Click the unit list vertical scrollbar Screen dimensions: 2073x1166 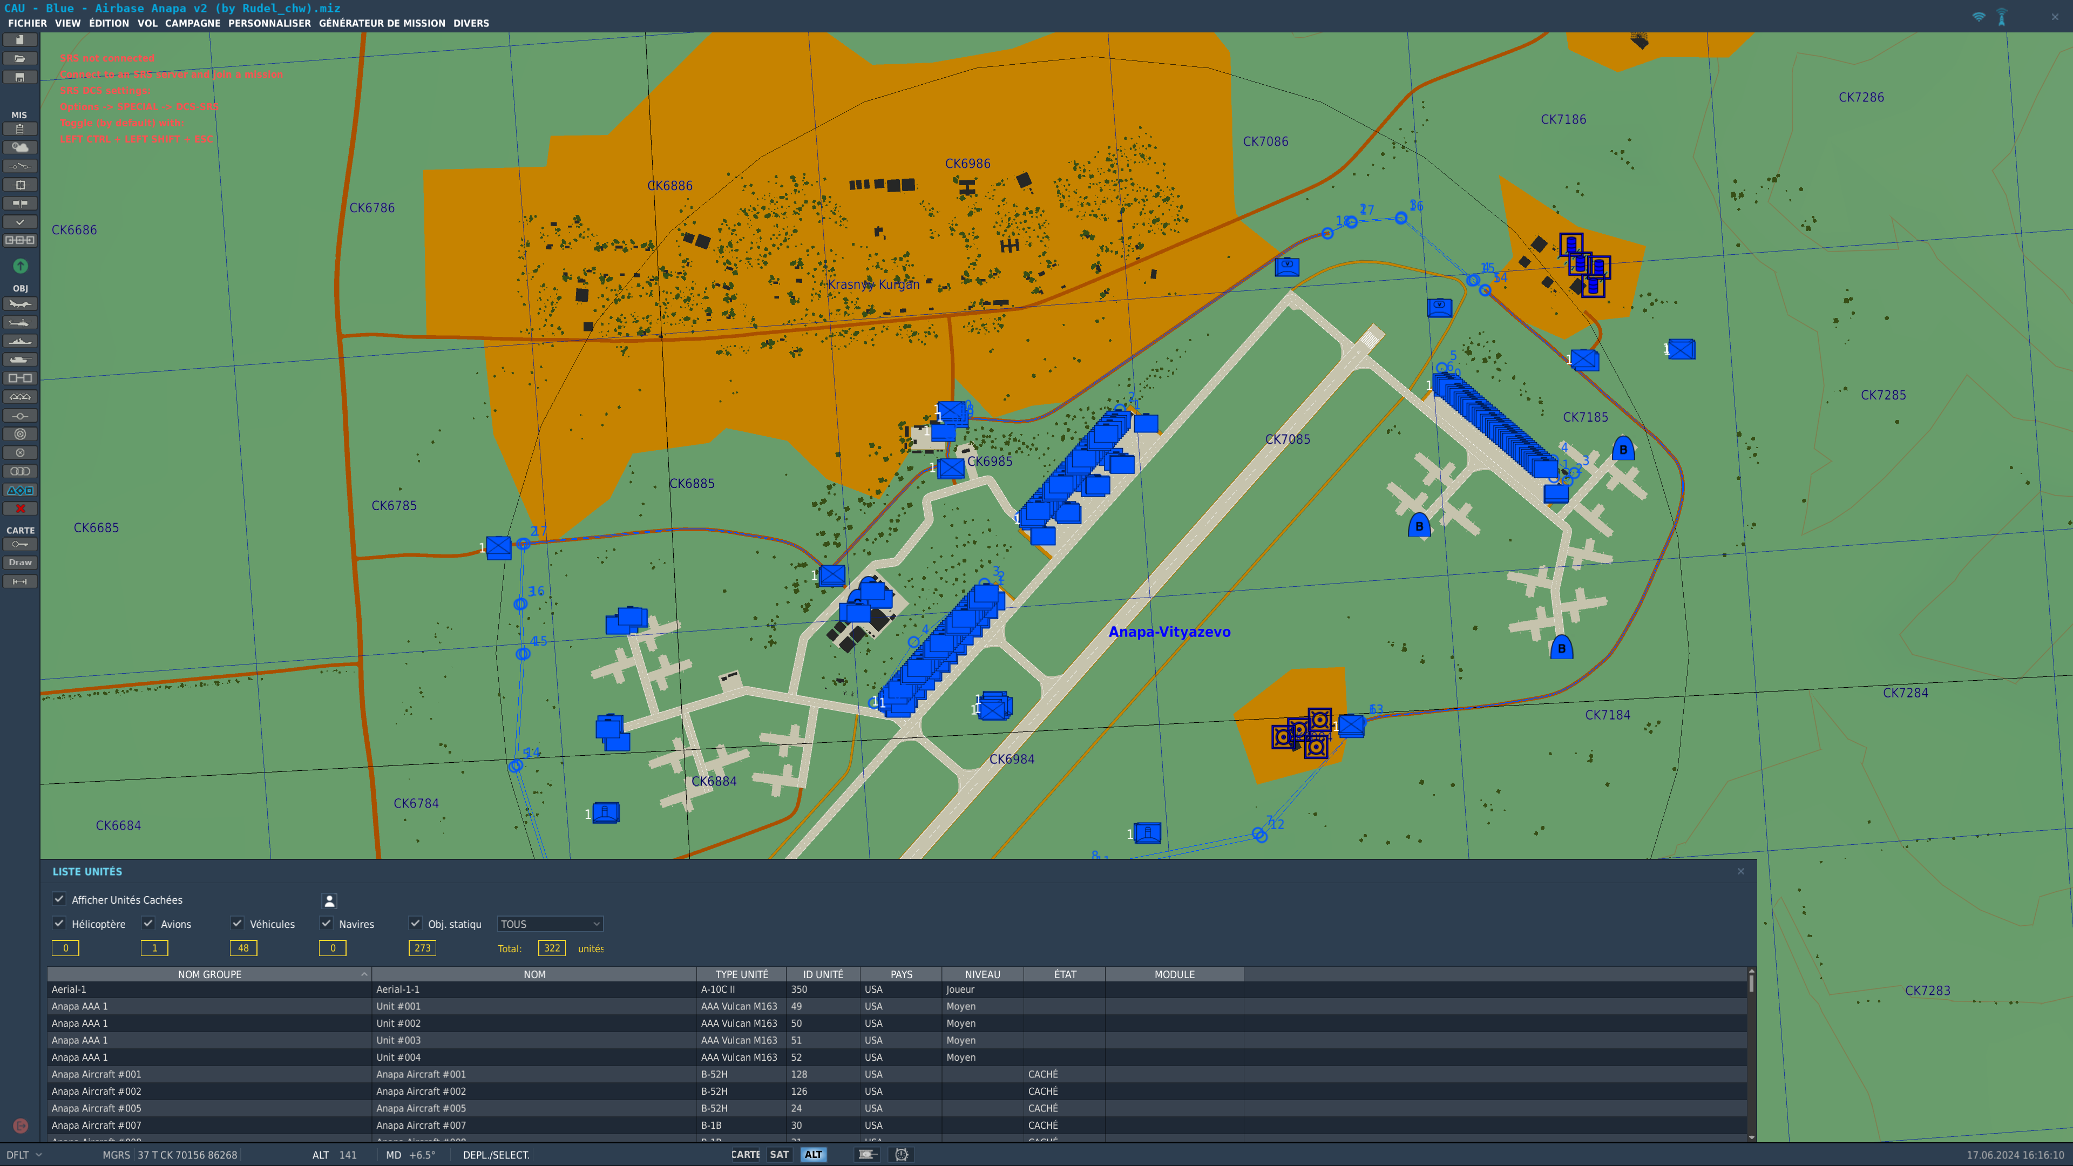click(1751, 1053)
